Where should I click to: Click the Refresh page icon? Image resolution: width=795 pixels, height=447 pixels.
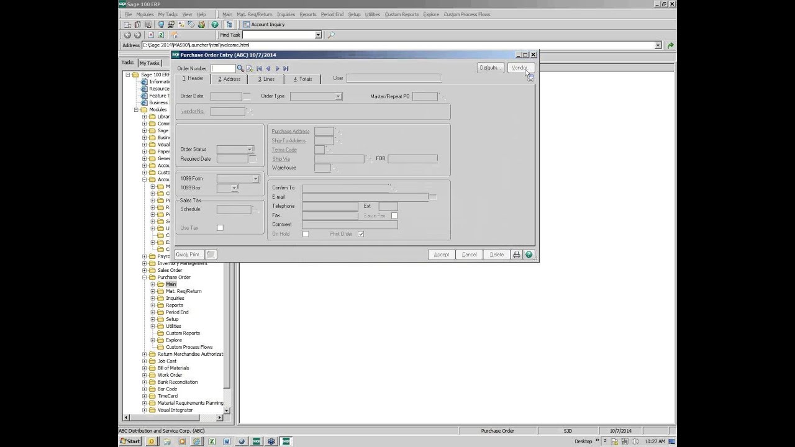click(160, 35)
